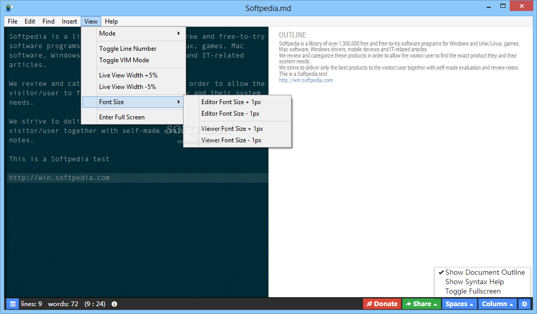Click 'This is a Softpedia test' in editor
This screenshot has width=537, height=314.
click(59, 159)
